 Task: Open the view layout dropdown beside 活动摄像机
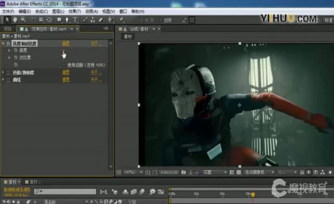click(287, 172)
